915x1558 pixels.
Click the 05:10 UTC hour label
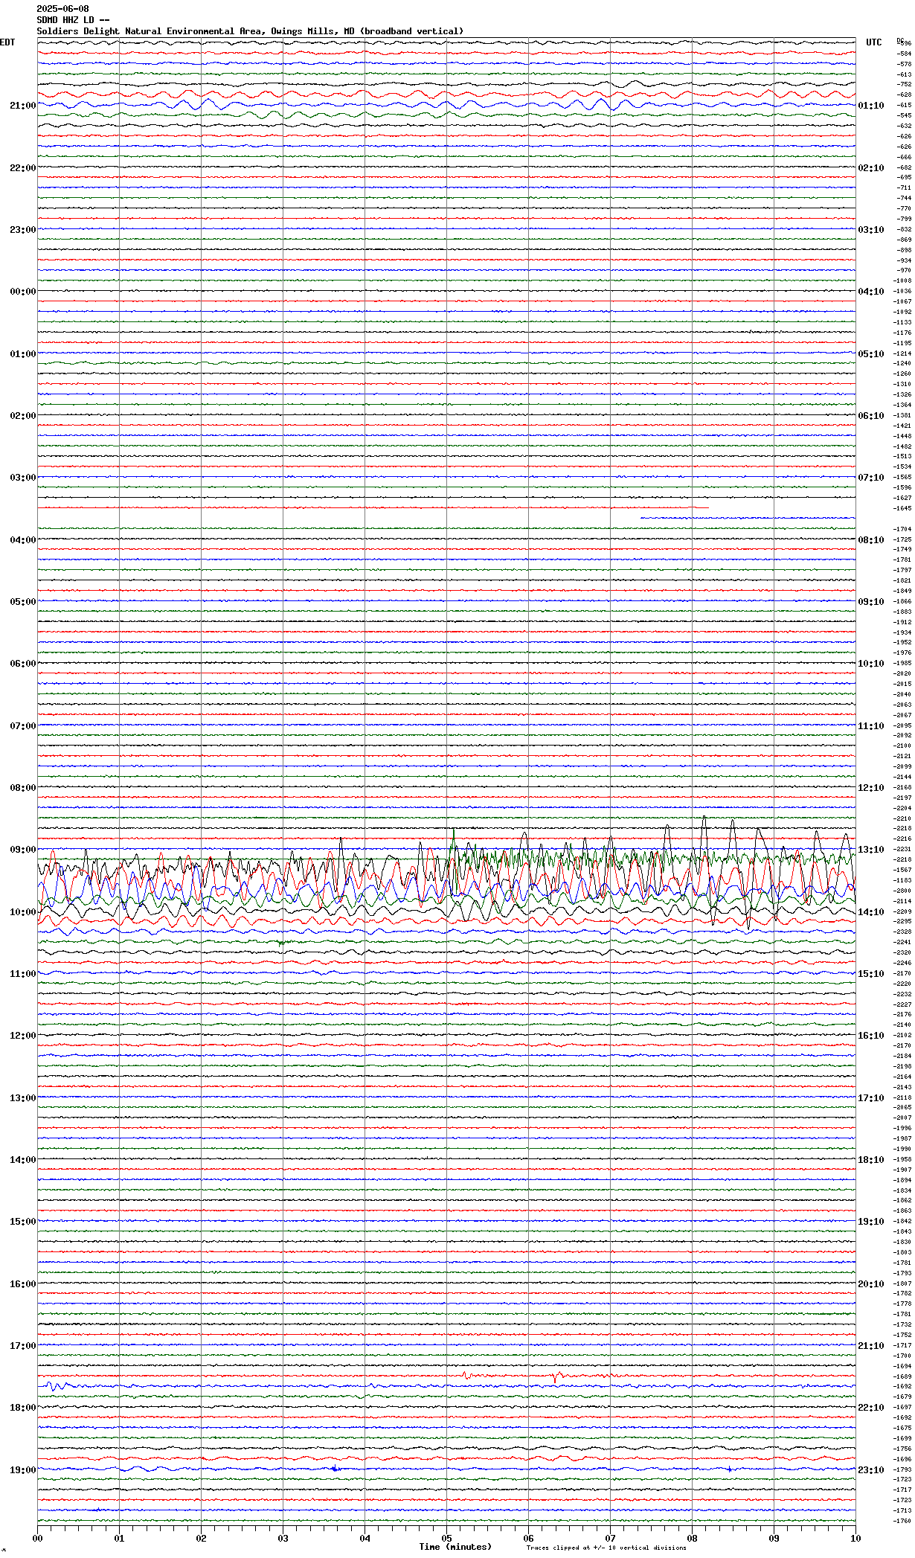point(871,354)
